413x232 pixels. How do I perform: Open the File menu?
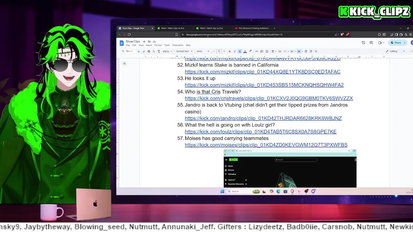[128, 45]
